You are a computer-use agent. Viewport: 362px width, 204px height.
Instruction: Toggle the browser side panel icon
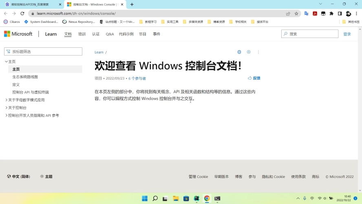[x=340, y=13]
